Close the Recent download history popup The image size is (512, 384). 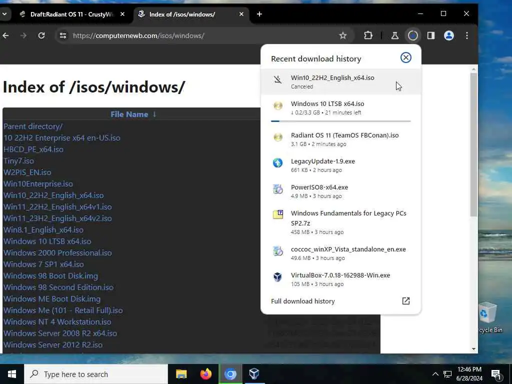point(406,58)
